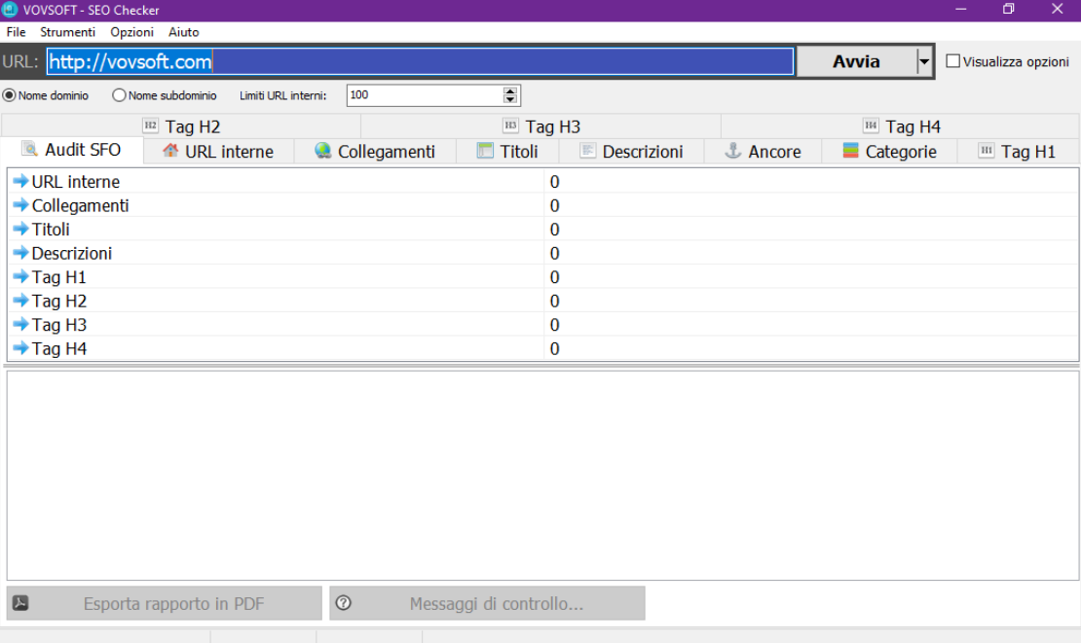Switch to the Descrizioni tab

click(x=631, y=152)
